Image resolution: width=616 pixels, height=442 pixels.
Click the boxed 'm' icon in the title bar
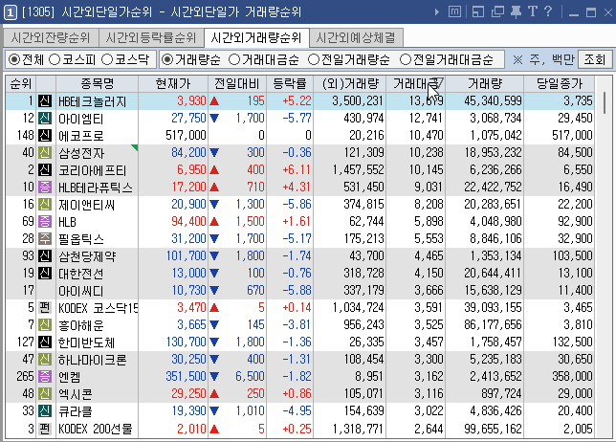point(454,11)
